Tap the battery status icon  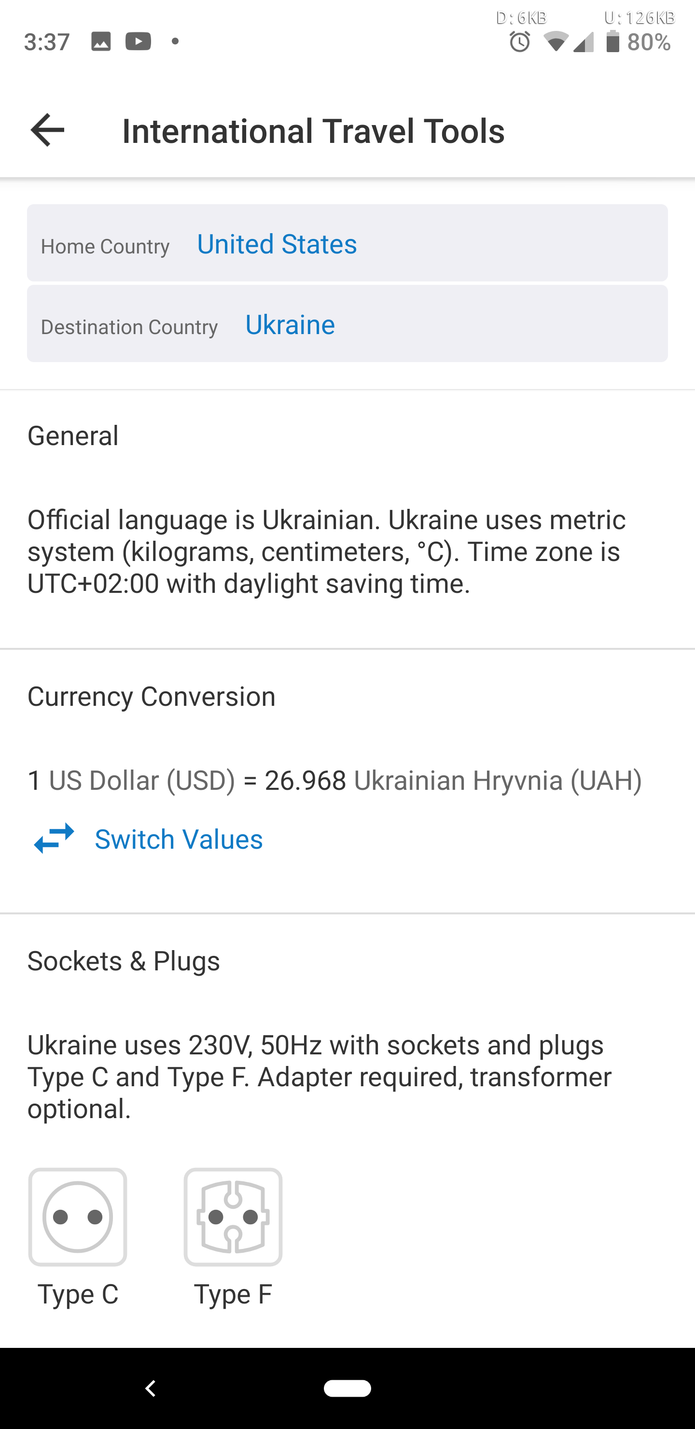612,42
